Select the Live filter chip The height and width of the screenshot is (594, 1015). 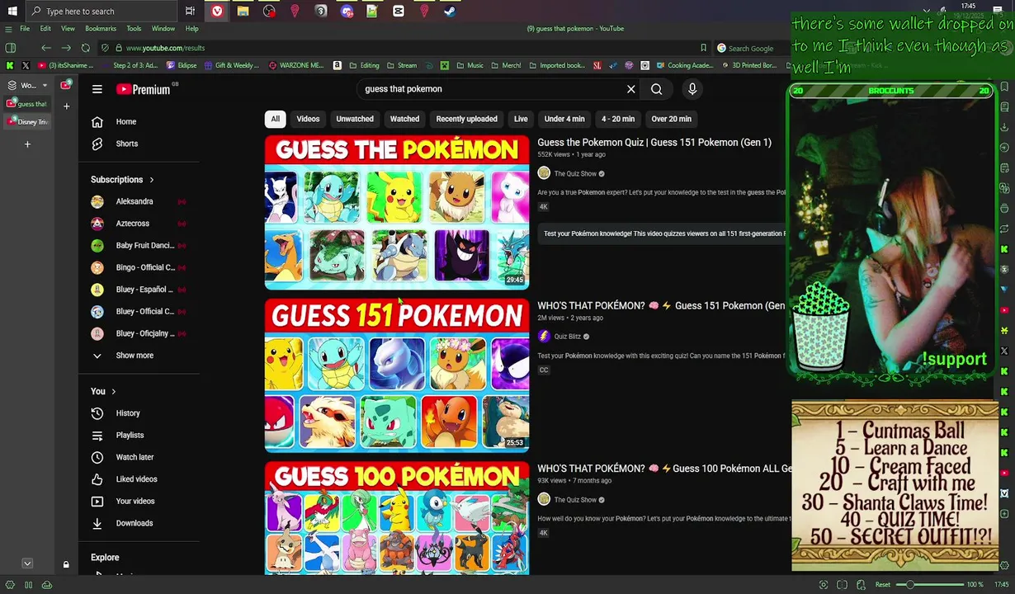(521, 119)
